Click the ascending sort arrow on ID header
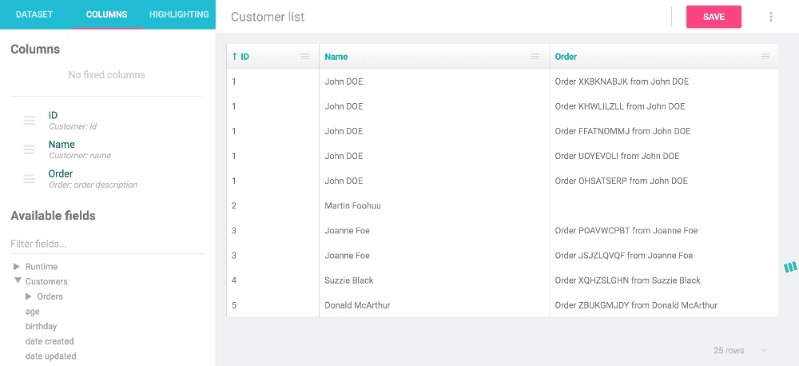This screenshot has height=366, width=799. 234,57
